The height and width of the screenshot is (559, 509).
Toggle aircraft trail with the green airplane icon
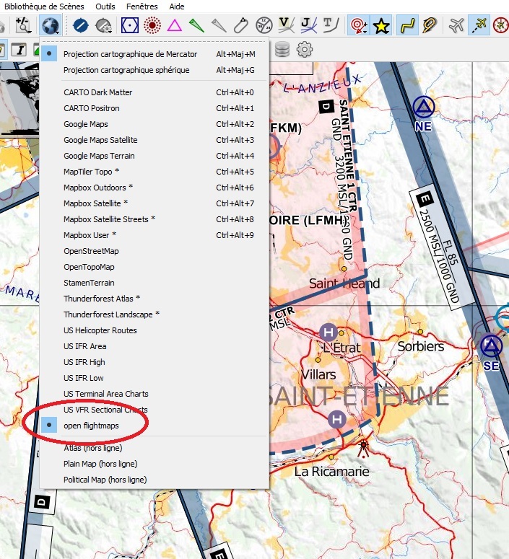(479, 25)
